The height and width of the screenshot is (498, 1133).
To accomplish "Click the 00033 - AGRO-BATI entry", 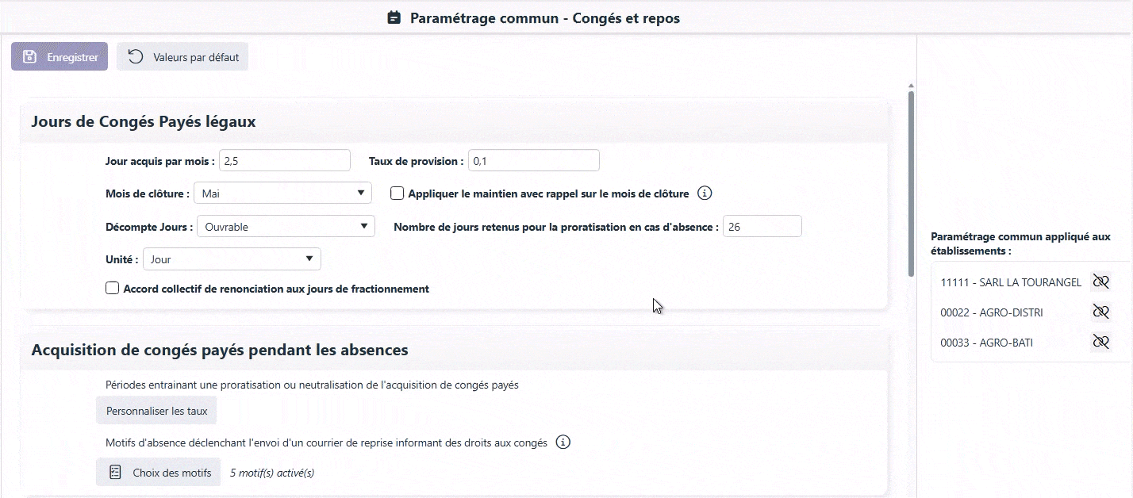I will 987,343.
